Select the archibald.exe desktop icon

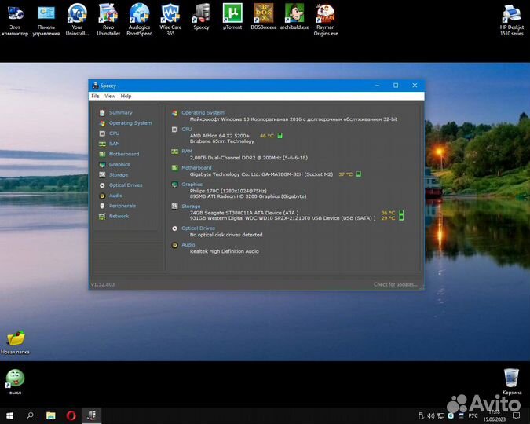294,17
